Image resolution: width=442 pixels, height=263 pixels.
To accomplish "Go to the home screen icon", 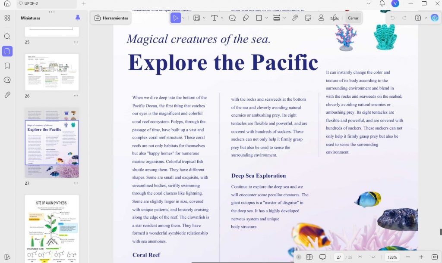I will coord(7,3).
